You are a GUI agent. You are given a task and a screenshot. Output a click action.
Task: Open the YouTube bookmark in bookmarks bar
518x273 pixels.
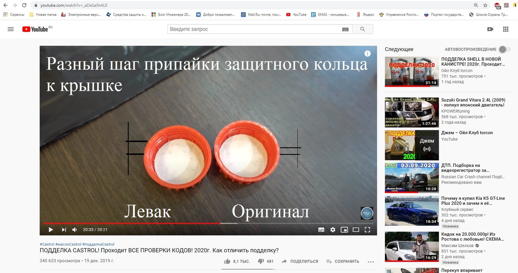coord(296,15)
